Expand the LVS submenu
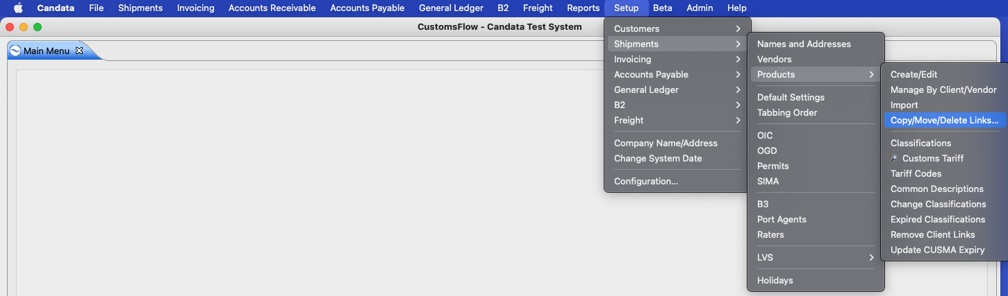 (816, 257)
